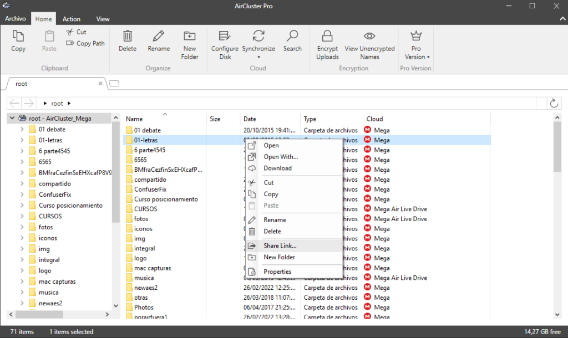Image resolution: width=568 pixels, height=338 pixels.
Task: Select the otras folder in file list
Action: click(141, 298)
